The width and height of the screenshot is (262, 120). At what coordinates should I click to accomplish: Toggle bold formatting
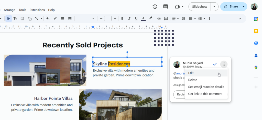point(122,18)
